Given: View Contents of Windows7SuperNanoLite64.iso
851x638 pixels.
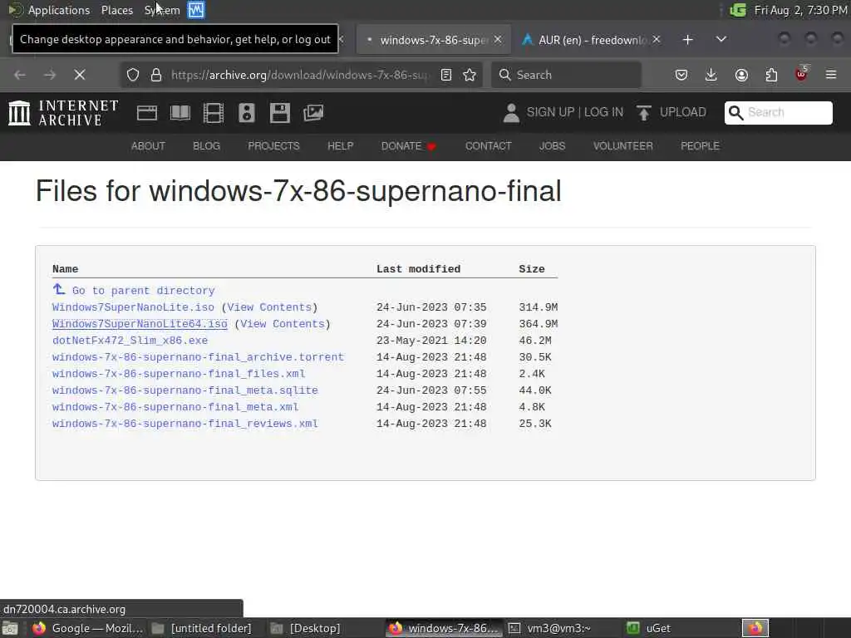Looking at the screenshot, I should click(283, 324).
